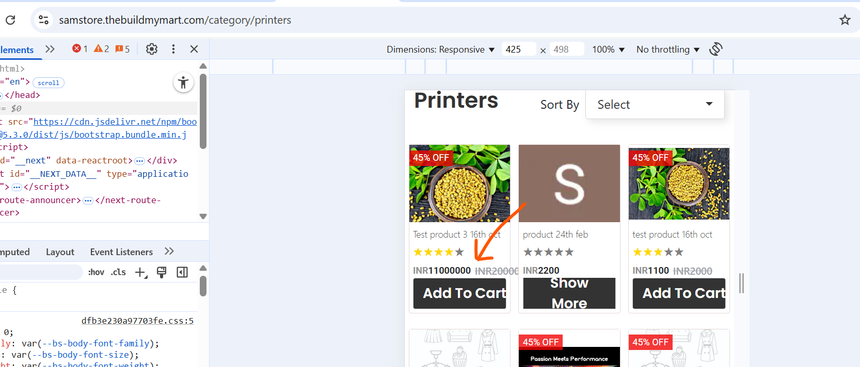Click the DOM tree scrollbar up arrow

point(203,66)
